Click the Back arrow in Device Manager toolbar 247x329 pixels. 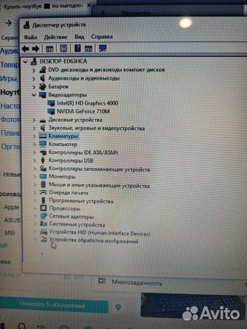(x=26, y=49)
